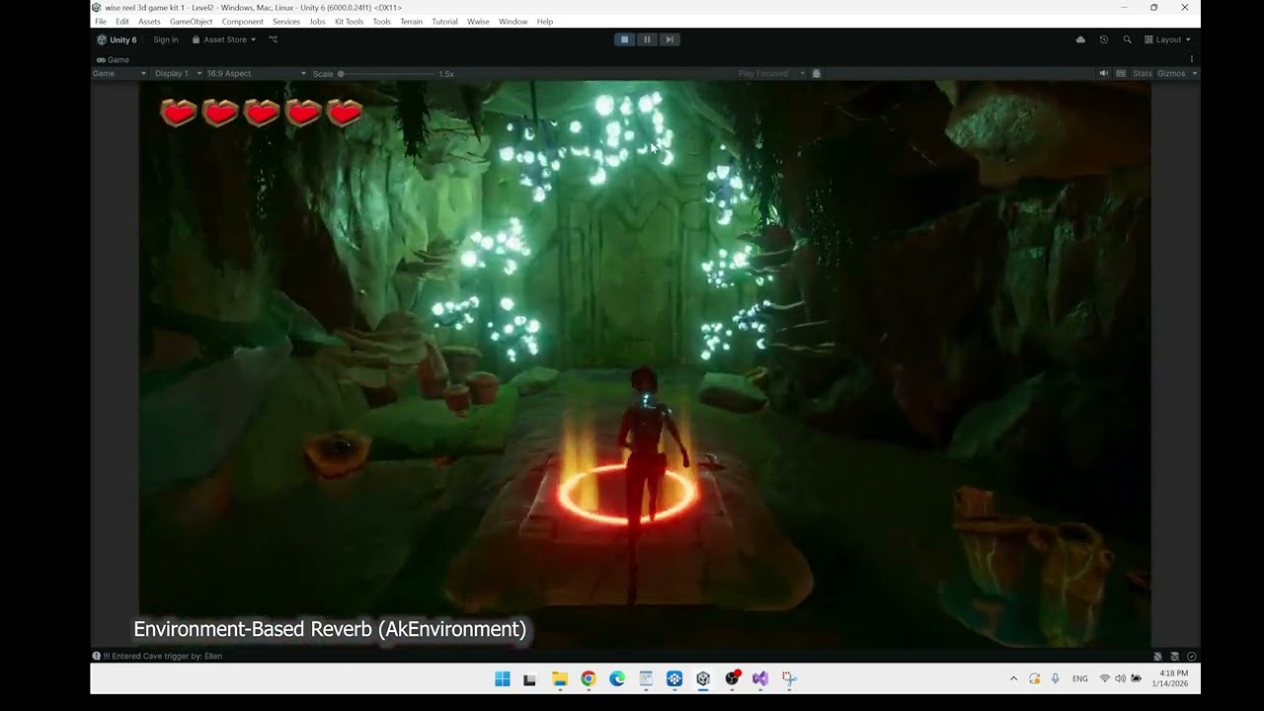Viewport: 1264px width, 711px height.
Task: Open the 16:9 Aspect dropdown
Action: 257,74
